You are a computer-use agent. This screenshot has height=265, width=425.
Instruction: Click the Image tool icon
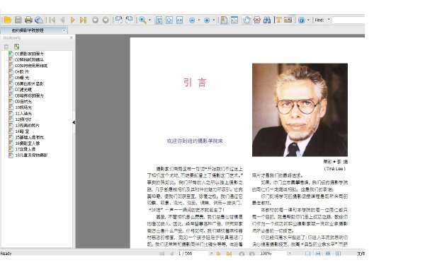tap(288, 20)
